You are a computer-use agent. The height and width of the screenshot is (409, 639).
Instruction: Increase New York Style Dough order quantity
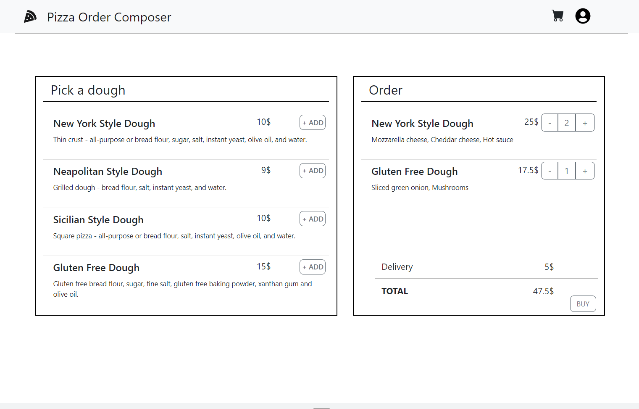(585, 123)
